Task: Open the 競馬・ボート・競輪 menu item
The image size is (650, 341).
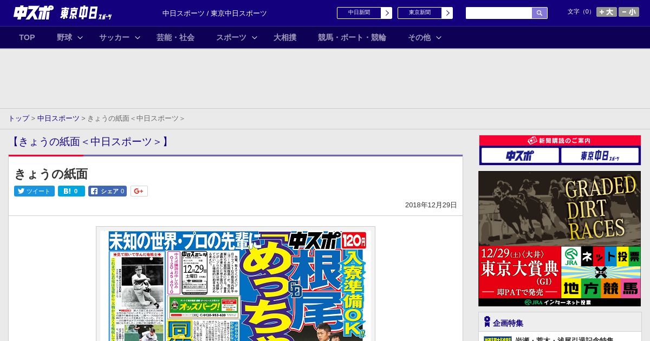Action: [352, 37]
